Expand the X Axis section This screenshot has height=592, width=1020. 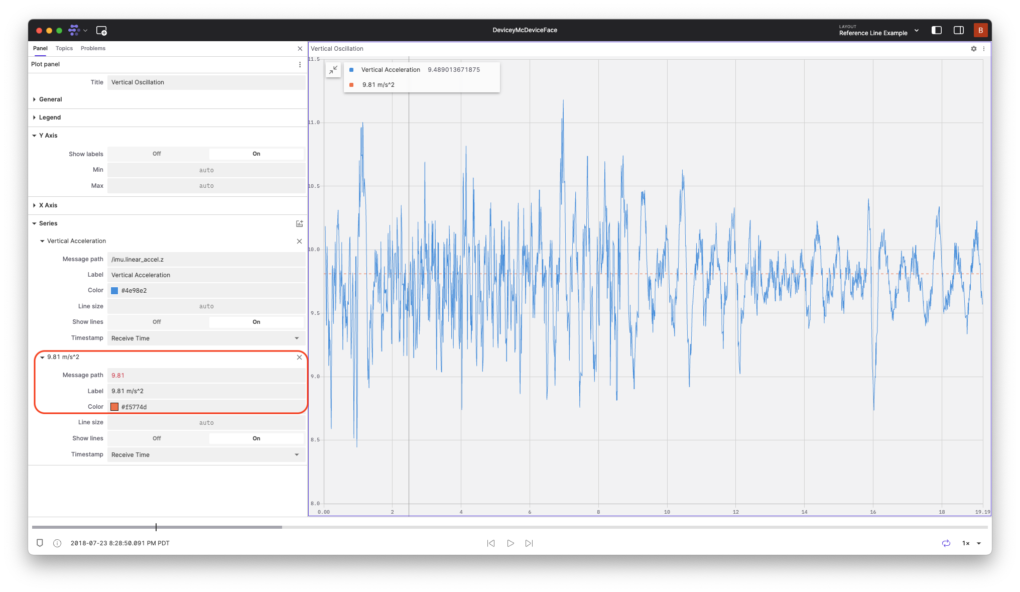click(x=48, y=205)
